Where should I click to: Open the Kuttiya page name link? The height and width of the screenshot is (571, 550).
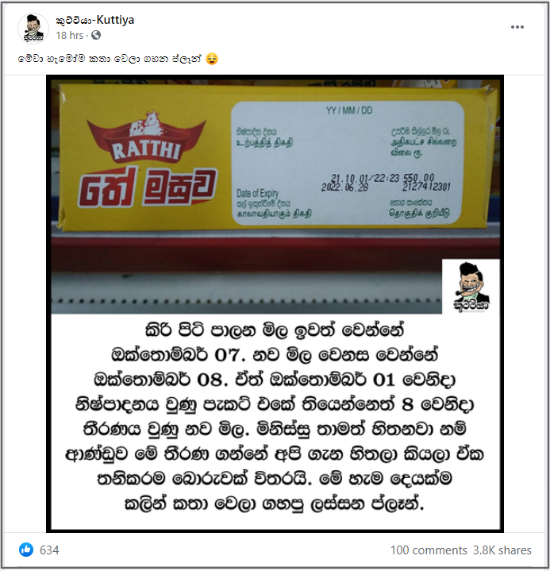(x=95, y=20)
